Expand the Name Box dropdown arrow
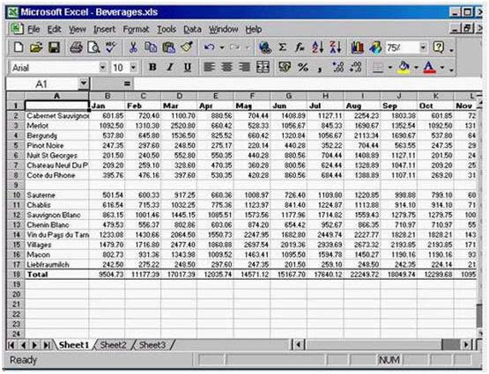 (x=84, y=84)
